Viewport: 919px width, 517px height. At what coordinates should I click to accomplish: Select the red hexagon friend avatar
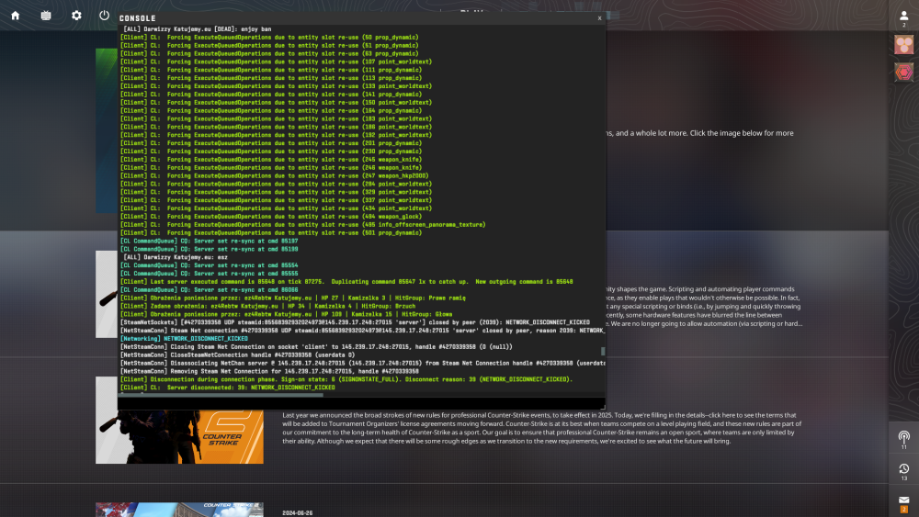[x=903, y=73]
